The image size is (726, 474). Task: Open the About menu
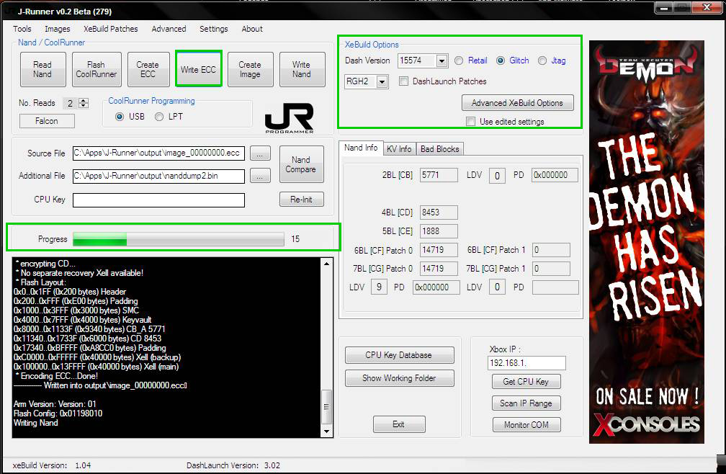pyautogui.click(x=252, y=29)
